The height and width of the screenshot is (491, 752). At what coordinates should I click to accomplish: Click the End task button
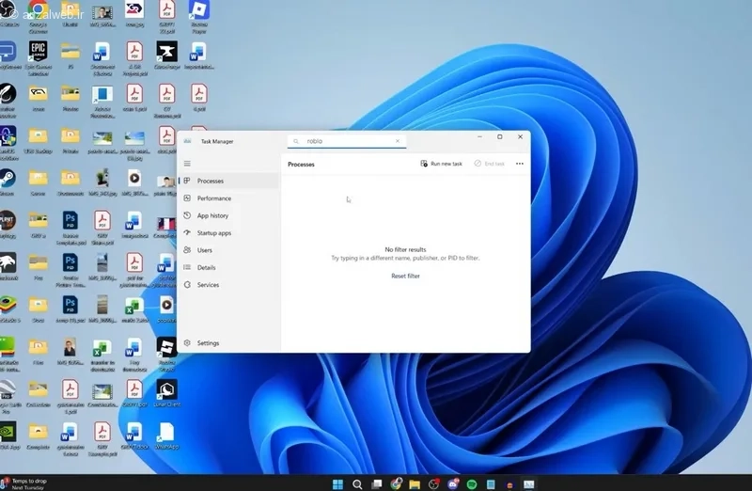click(x=489, y=164)
